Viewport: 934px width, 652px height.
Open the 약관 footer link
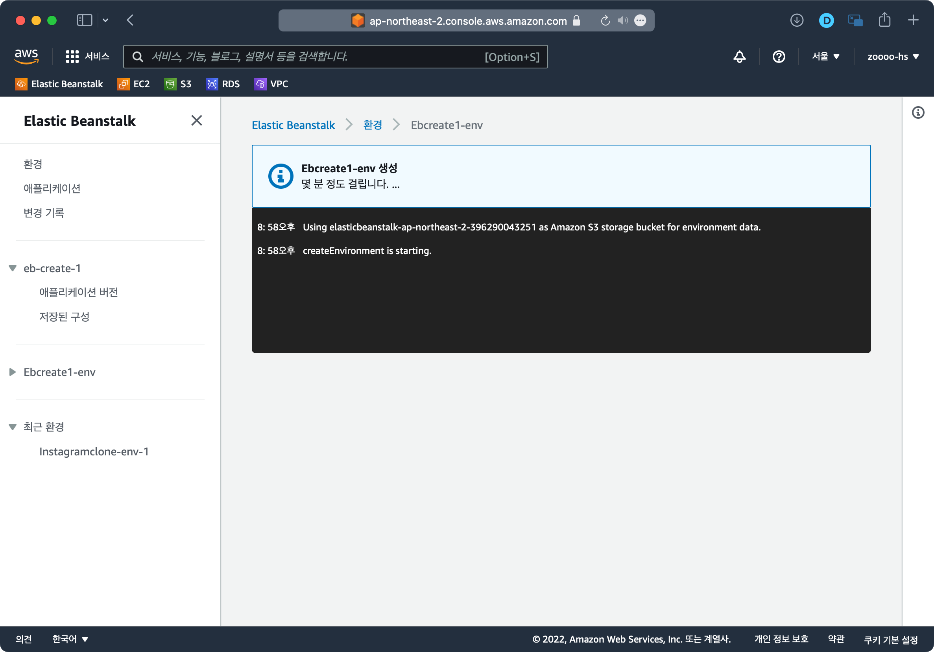pos(836,639)
